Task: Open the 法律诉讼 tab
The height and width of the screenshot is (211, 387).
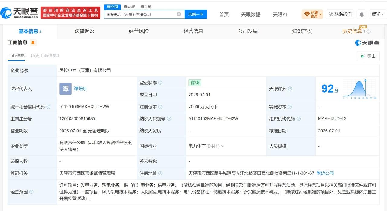Action: [84, 31]
